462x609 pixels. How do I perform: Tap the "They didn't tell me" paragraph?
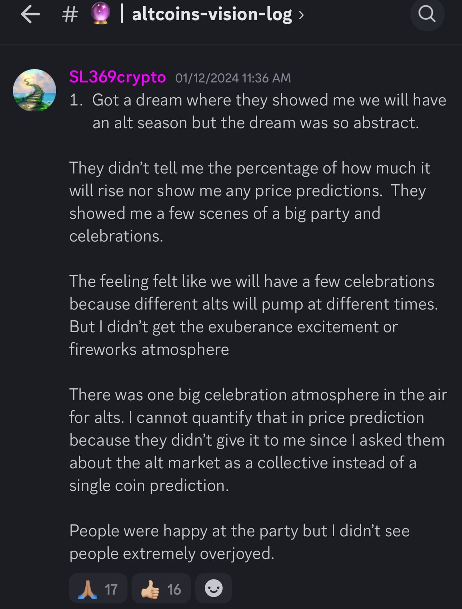(x=249, y=202)
